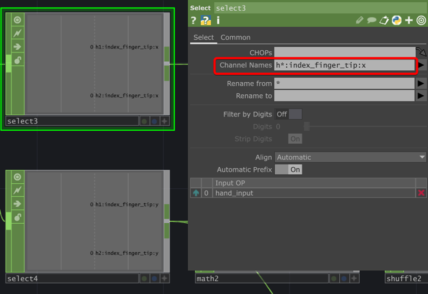Switch to the Select parameter tab
Viewport: 428px width, 294px height.
pos(204,38)
